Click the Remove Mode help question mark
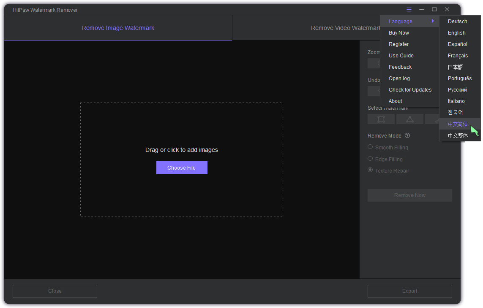Viewport: 483px width, 308px height. tap(407, 136)
